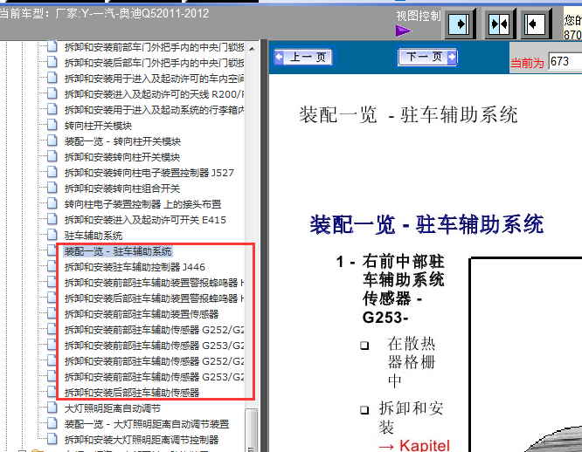
Task: Click the purple arrow under 视图控制
Action: pos(404,31)
